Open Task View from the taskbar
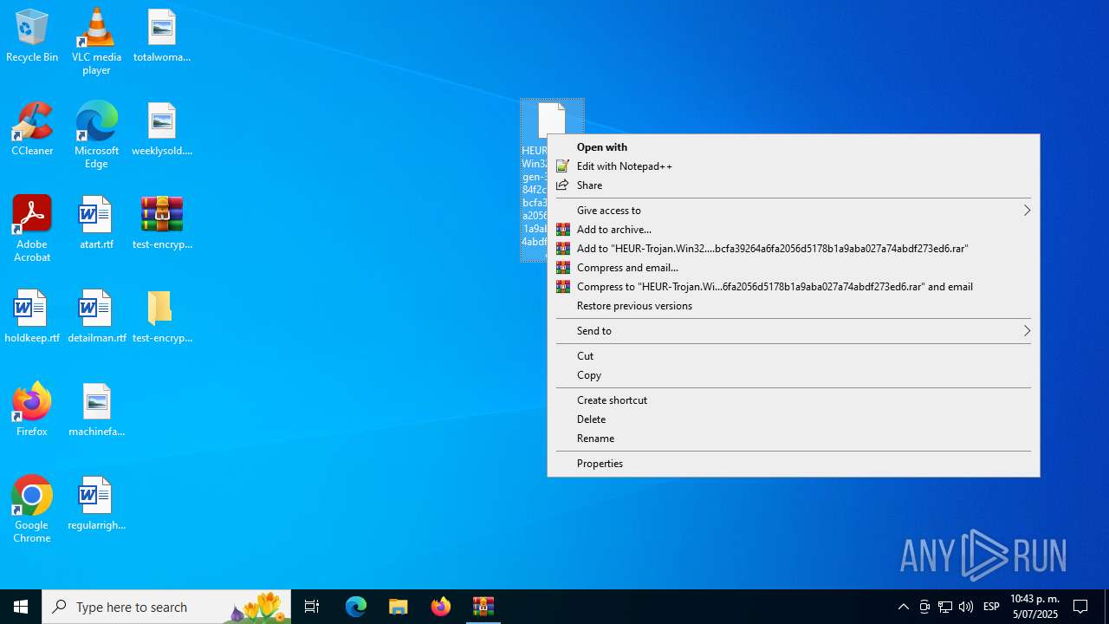The width and height of the screenshot is (1109, 624). point(312,607)
